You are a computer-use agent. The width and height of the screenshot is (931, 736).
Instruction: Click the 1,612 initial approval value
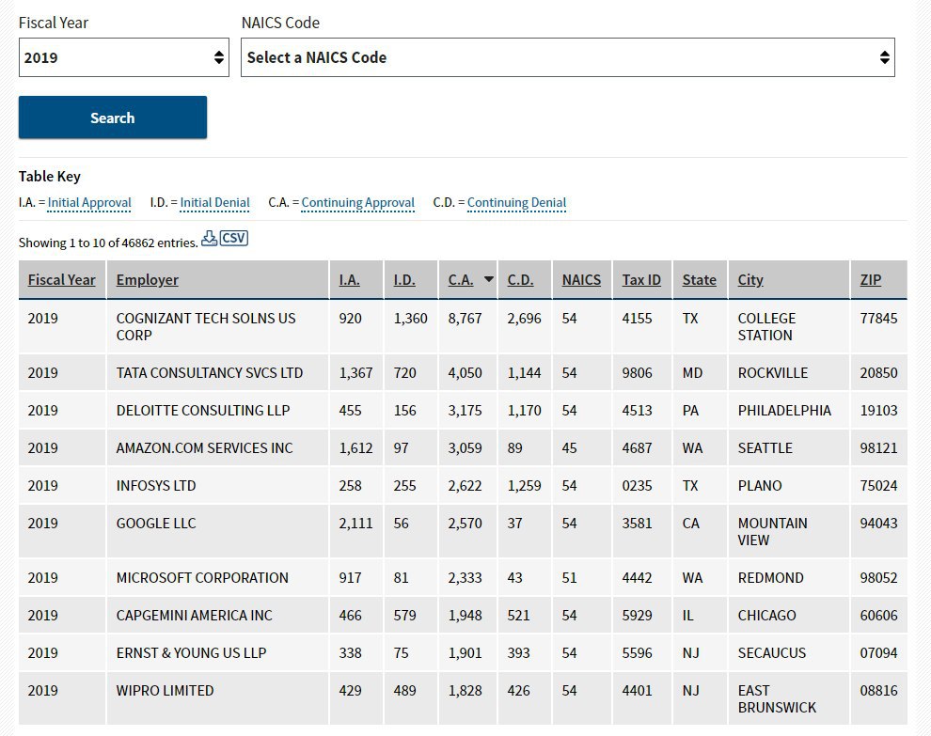[355, 447]
